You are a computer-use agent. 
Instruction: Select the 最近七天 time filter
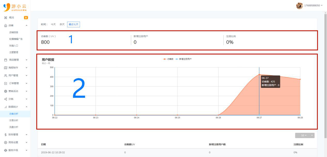point(74,24)
